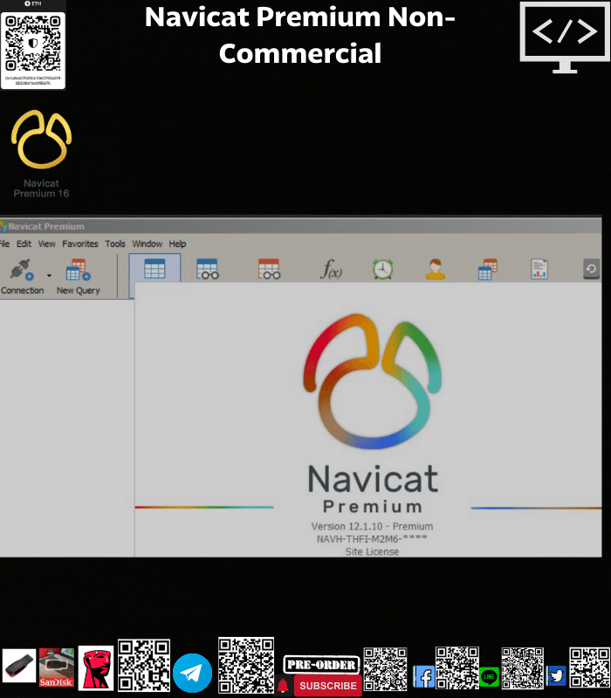Open the View menu
This screenshot has height=698, width=611.
(x=47, y=244)
